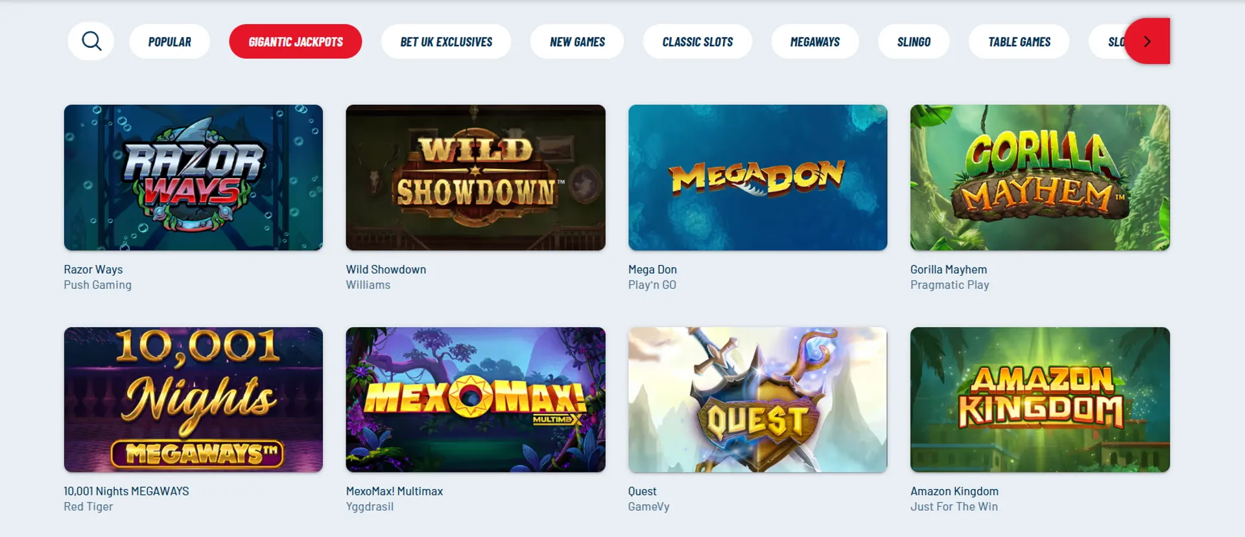Viewport: 1245px width, 537px height.
Task: Open the game search magnifier icon
Action: pyautogui.click(x=91, y=41)
